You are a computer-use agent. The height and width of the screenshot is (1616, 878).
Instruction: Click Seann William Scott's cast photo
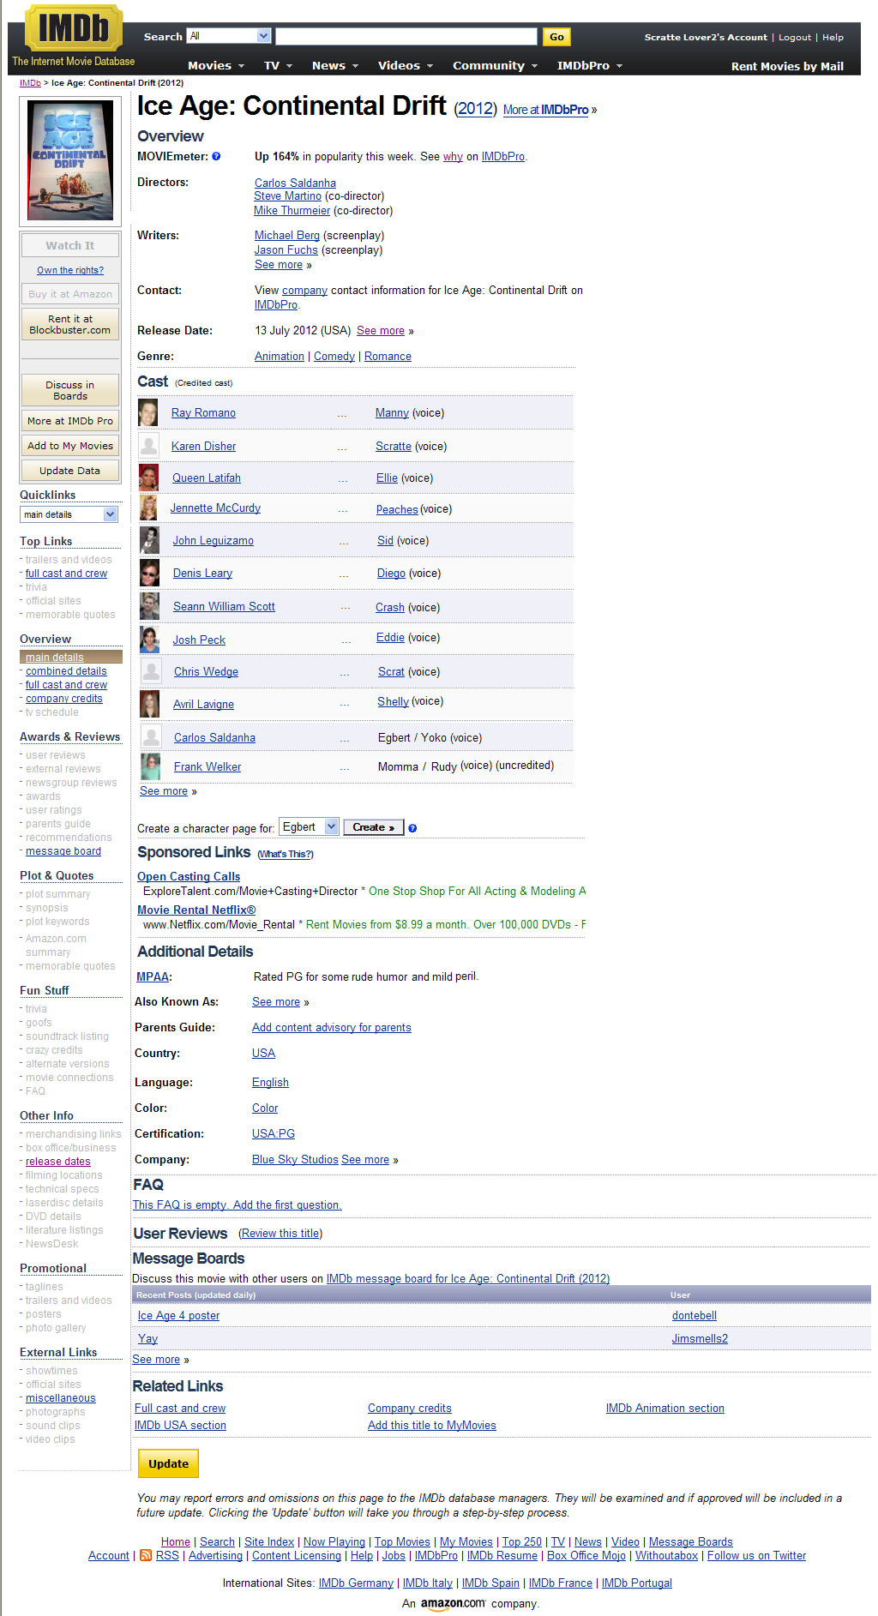[x=149, y=606]
